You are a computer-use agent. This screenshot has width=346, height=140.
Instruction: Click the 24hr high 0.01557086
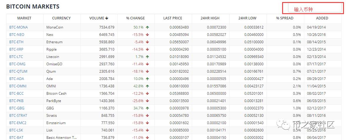click(217, 86)
